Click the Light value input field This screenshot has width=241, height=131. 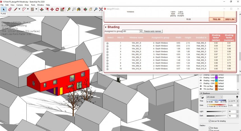pos(232,111)
